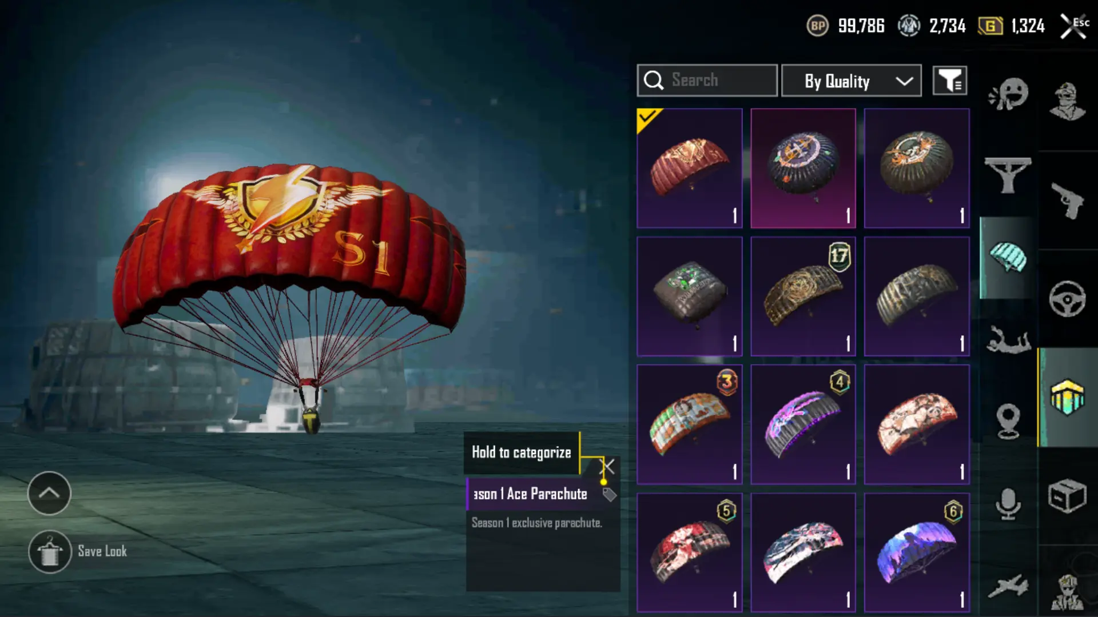Select the vehicle steering wheel category
This screenshot has height=617, width=1098.
tap(1067, 299)
